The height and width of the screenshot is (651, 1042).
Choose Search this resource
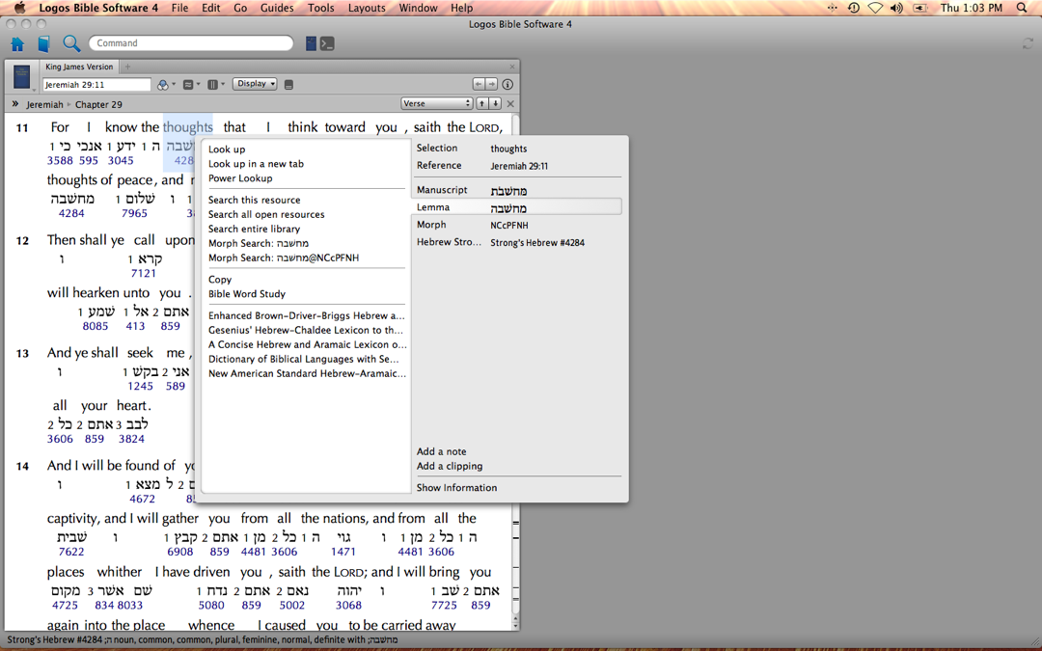[x=254, y=200]
